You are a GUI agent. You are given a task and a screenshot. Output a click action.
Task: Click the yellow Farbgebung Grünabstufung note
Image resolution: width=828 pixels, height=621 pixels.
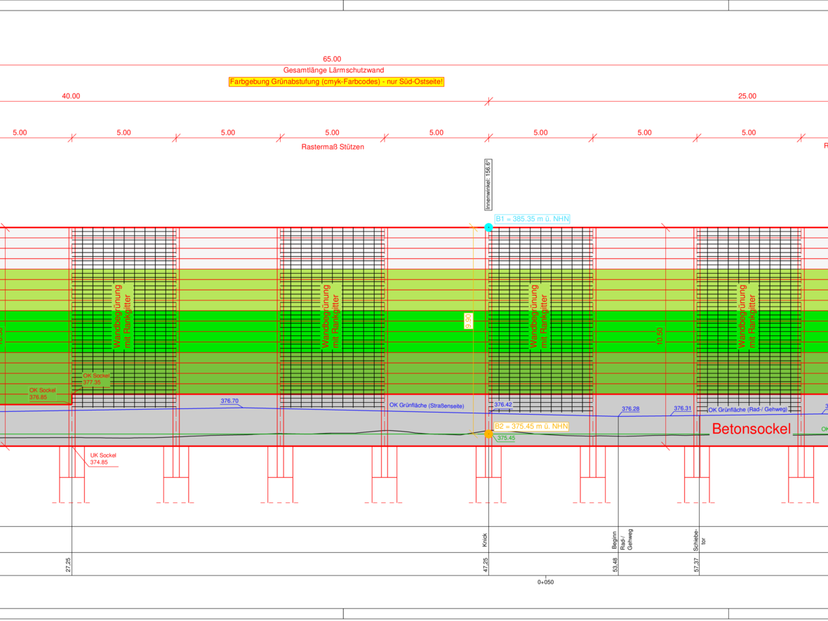pyautogui.click(x=336, y=82)
